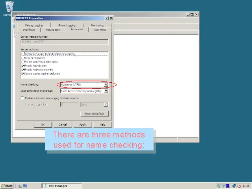Select DNS Manager taskbar button
The width and height of the screenshot is (252, 189).
click(62, 186)
